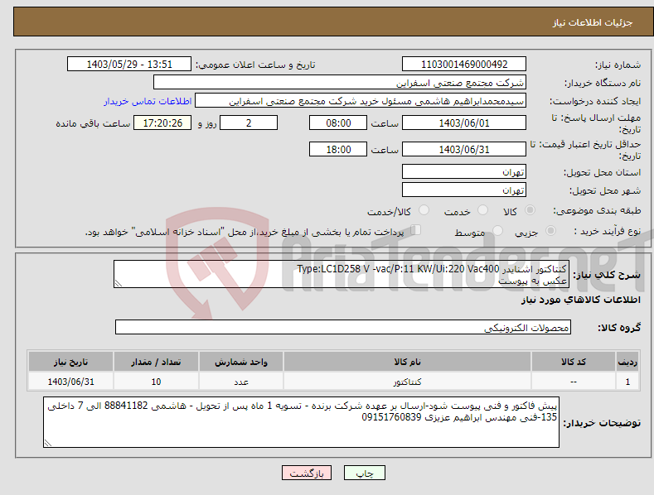Click the گروه کالا field محصولات الکترونیکی
The width and height of the screenshot is (654, 495).
343,327
